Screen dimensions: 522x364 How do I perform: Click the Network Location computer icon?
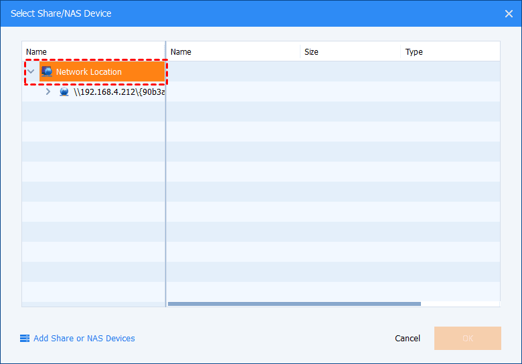(x=46, y=71)
